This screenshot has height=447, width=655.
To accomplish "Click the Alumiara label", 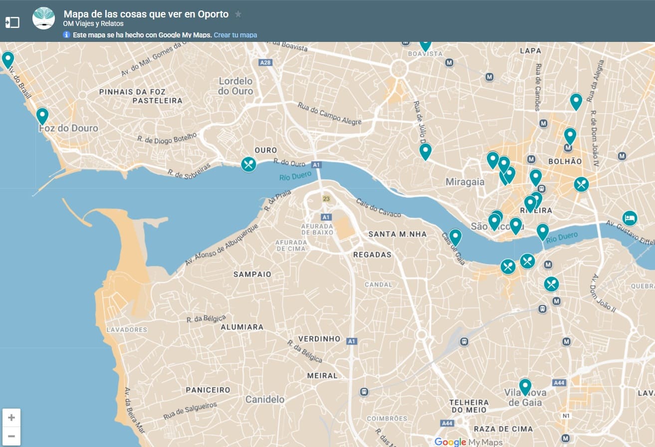I will click(242, 327).
